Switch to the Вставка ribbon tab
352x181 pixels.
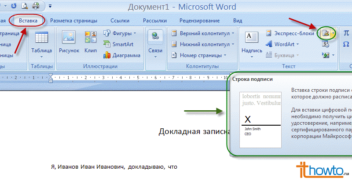coord(28,21)
